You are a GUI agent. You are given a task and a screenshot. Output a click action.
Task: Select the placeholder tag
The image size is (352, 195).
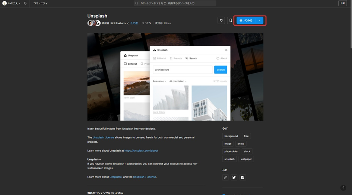point(231,151)
